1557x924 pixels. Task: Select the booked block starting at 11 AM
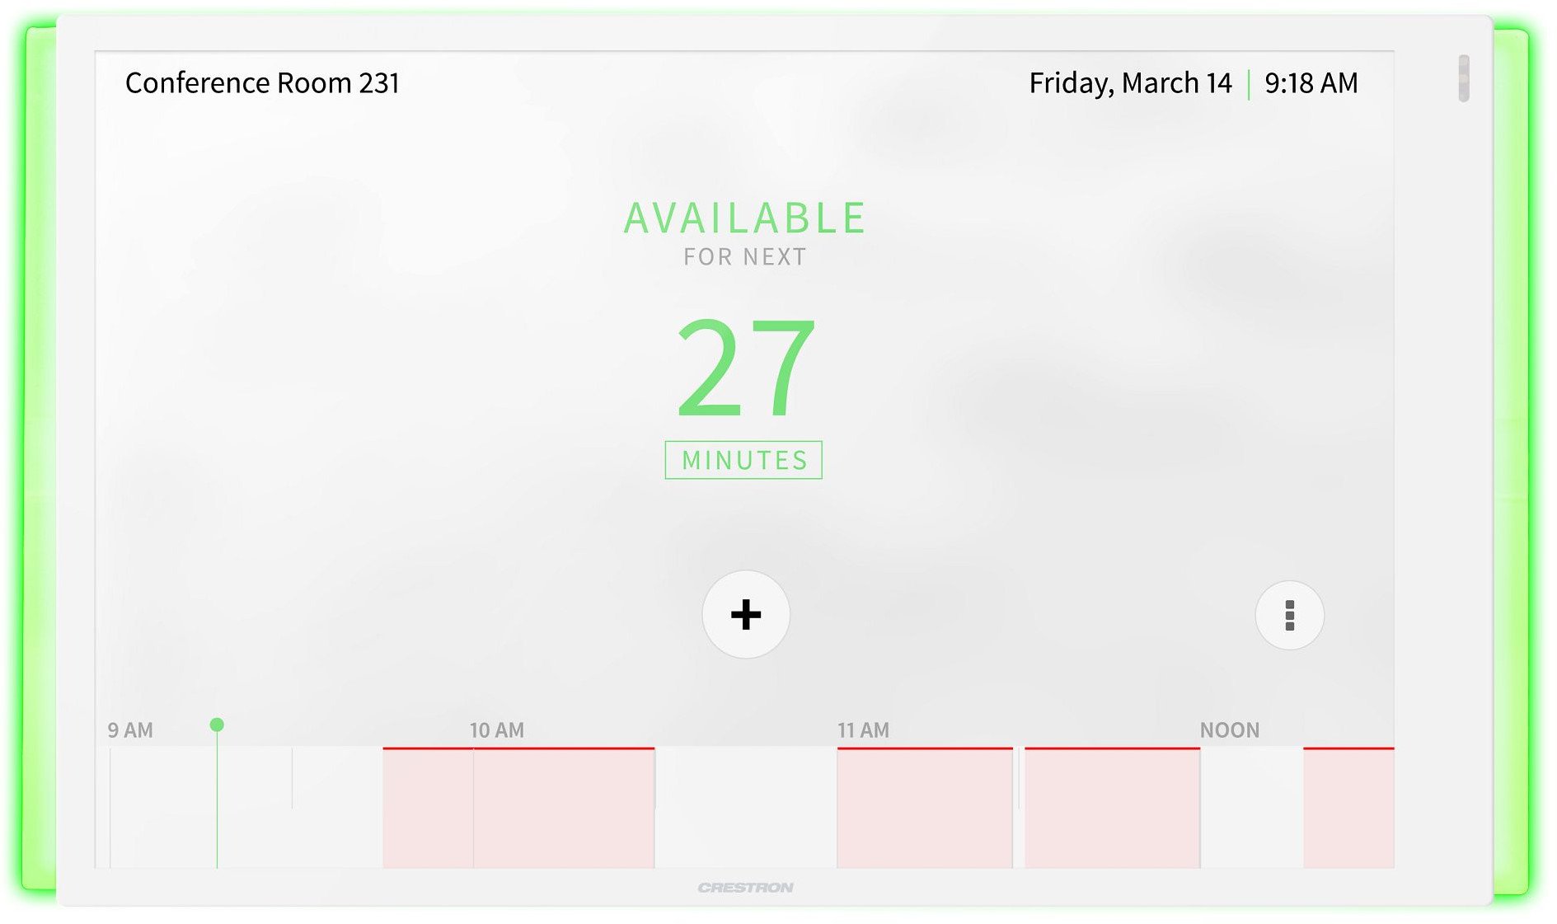[924, 808]
